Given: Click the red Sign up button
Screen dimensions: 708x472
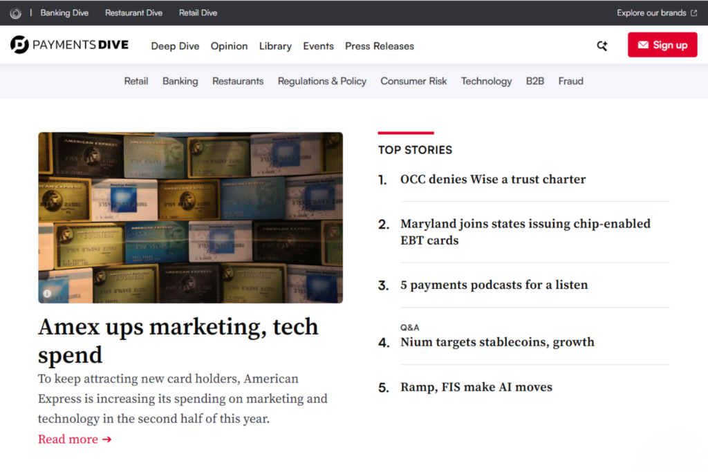Looking at the screenshot, I should pyautogui.click(x=662, y=45).
